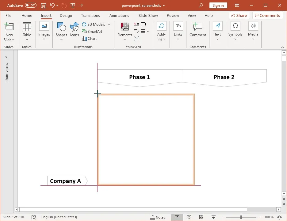Switch to the Animations tab

point(119,15)
